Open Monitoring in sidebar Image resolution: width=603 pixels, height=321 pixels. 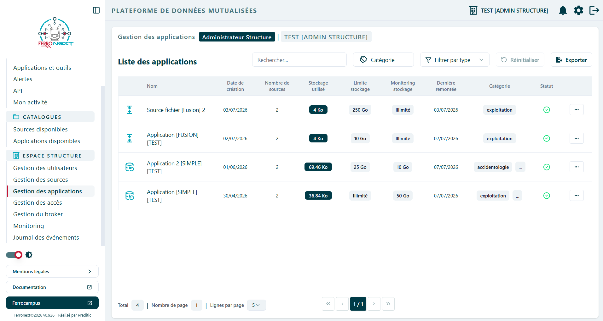[x=29, y=226]
